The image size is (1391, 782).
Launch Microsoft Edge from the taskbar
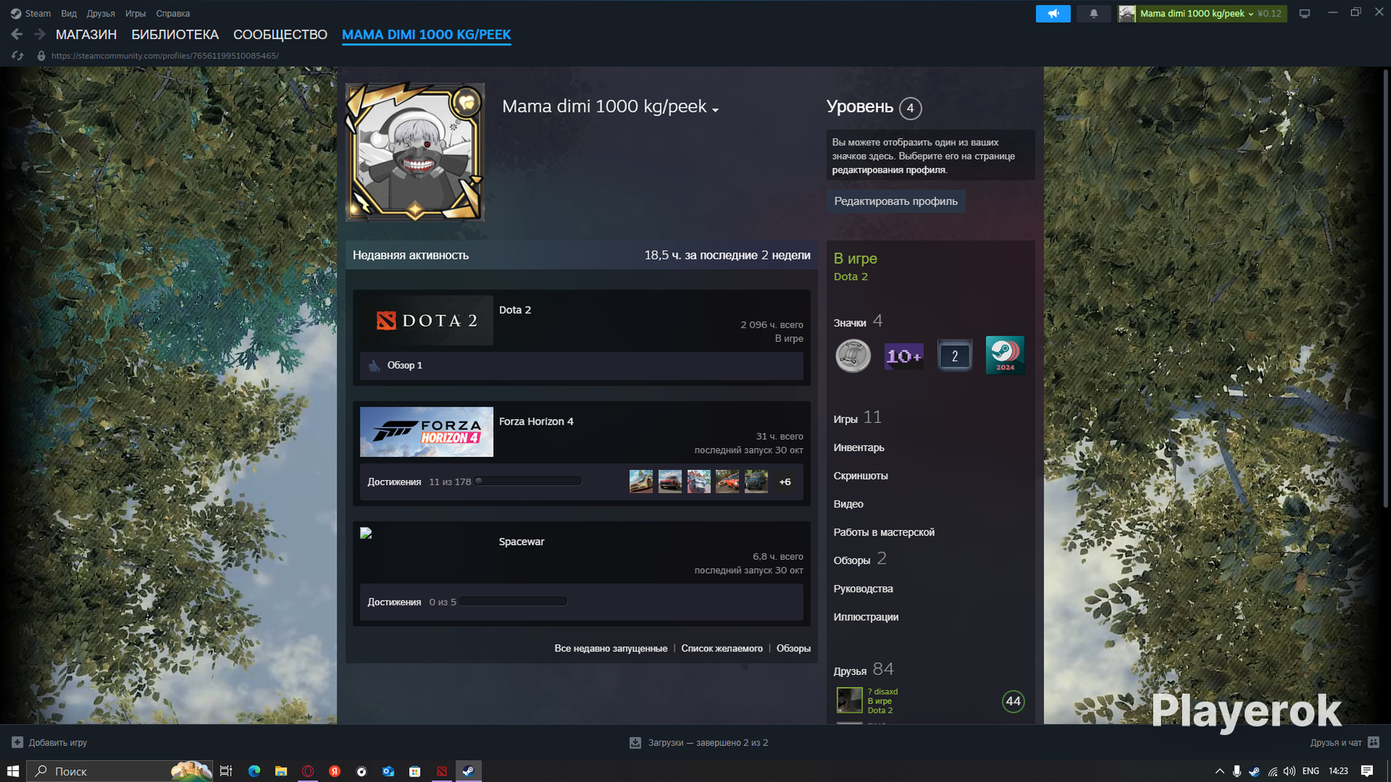(254, 771)
